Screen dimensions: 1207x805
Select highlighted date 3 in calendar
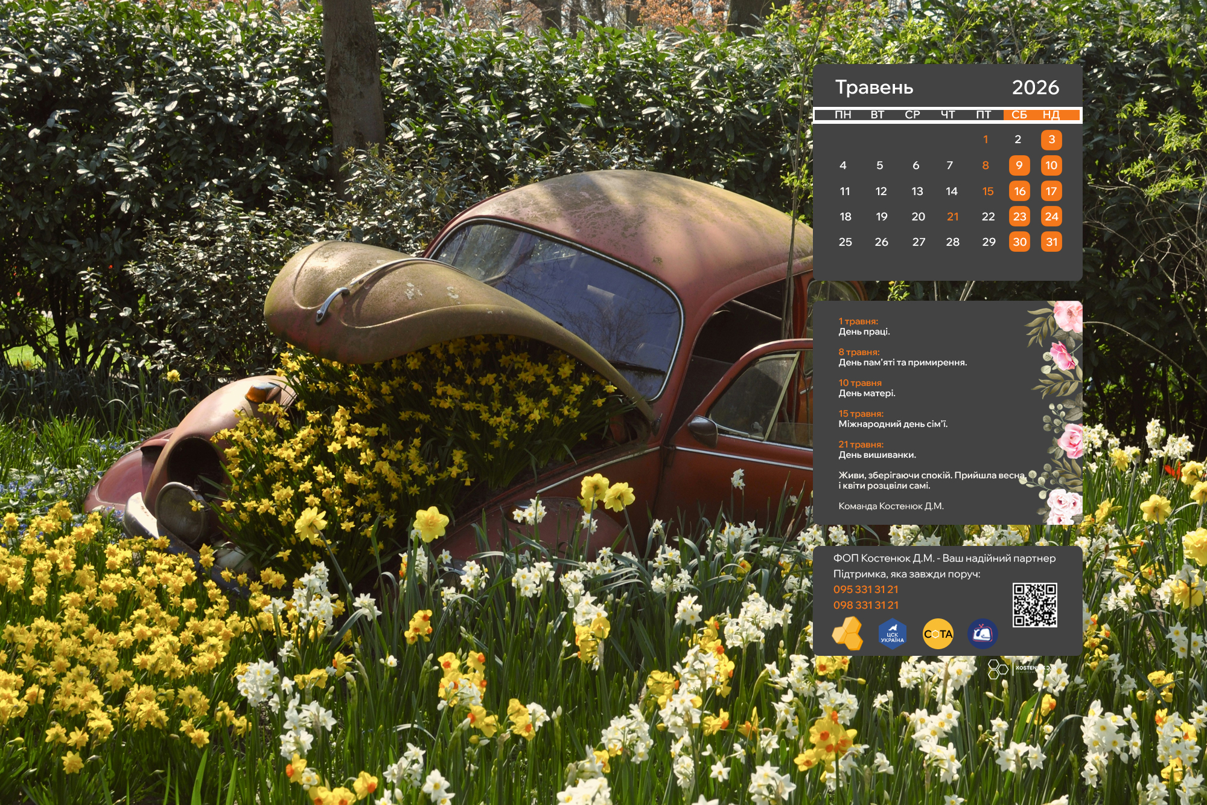(x=1051, y=140)
